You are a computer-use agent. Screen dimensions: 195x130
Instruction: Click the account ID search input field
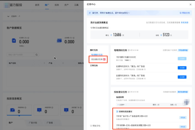pos(20,55)
